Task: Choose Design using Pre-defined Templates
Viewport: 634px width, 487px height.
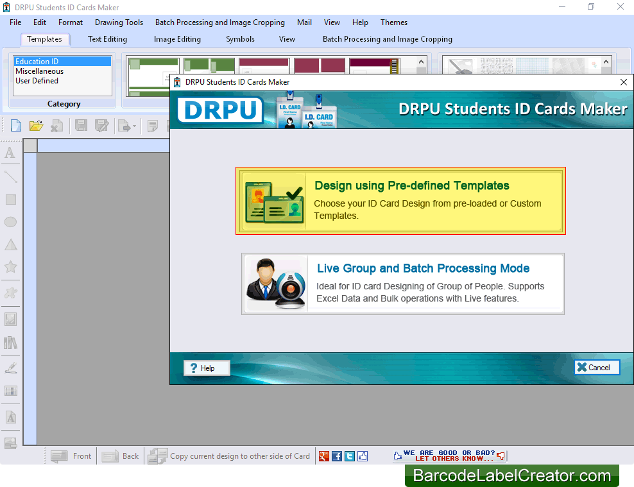Action: point(400,200)
